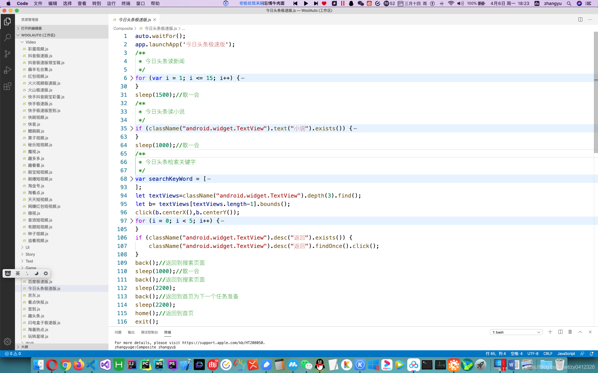
Task: Maximize the terminal panel size
Action: (580, 332)
